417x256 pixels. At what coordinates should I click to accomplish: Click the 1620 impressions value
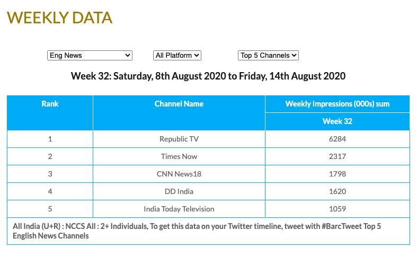click(x=337, y=191)
